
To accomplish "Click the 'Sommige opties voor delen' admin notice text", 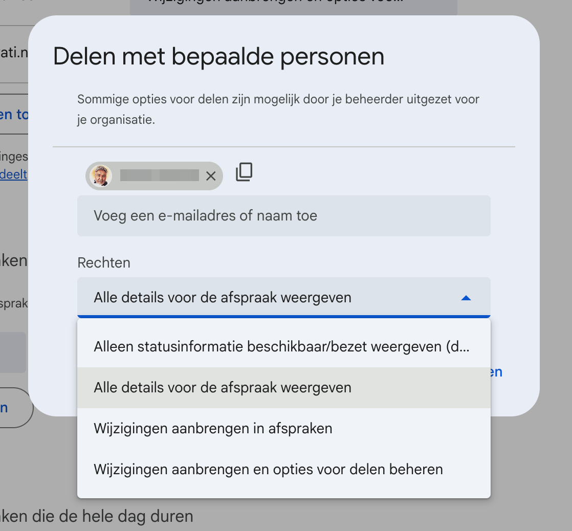I will click(x=278, y=109).
